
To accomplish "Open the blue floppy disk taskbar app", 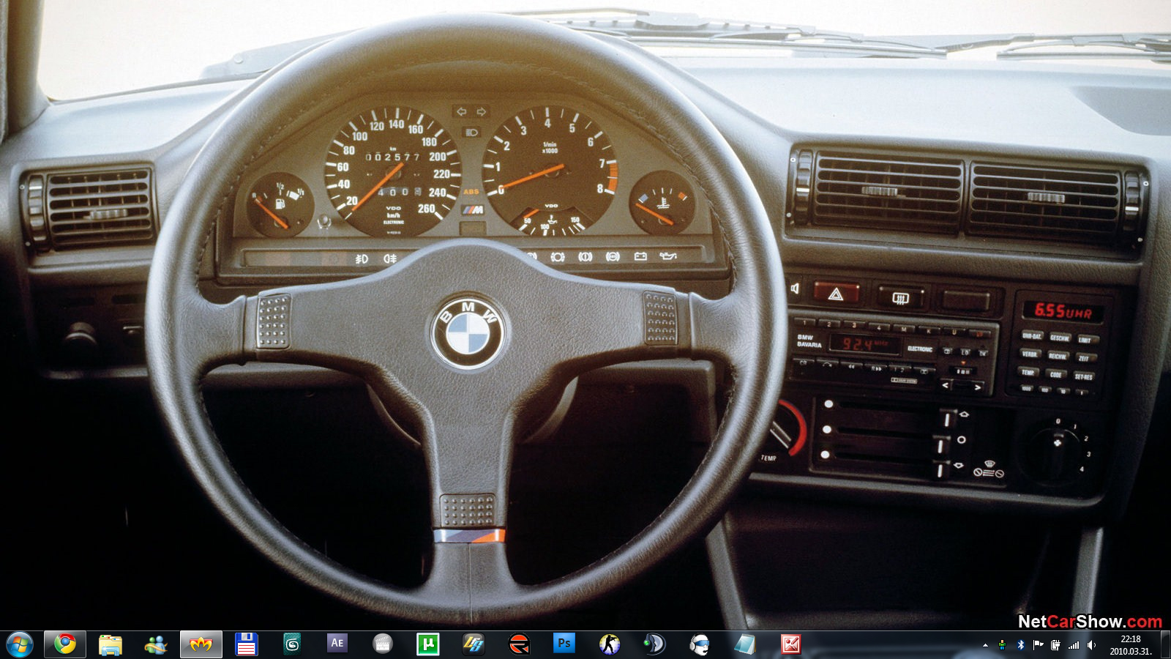I will coord(247,644).
